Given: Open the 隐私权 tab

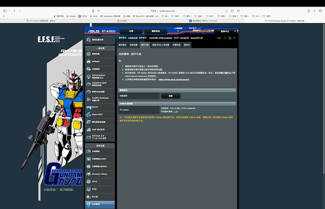Looking at the screenshot, I should tap(187, 45).
